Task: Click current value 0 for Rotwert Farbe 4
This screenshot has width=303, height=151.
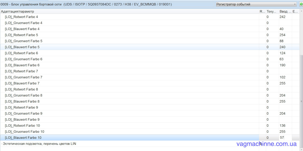Action: pyautogui.click(x=268, y=17)
